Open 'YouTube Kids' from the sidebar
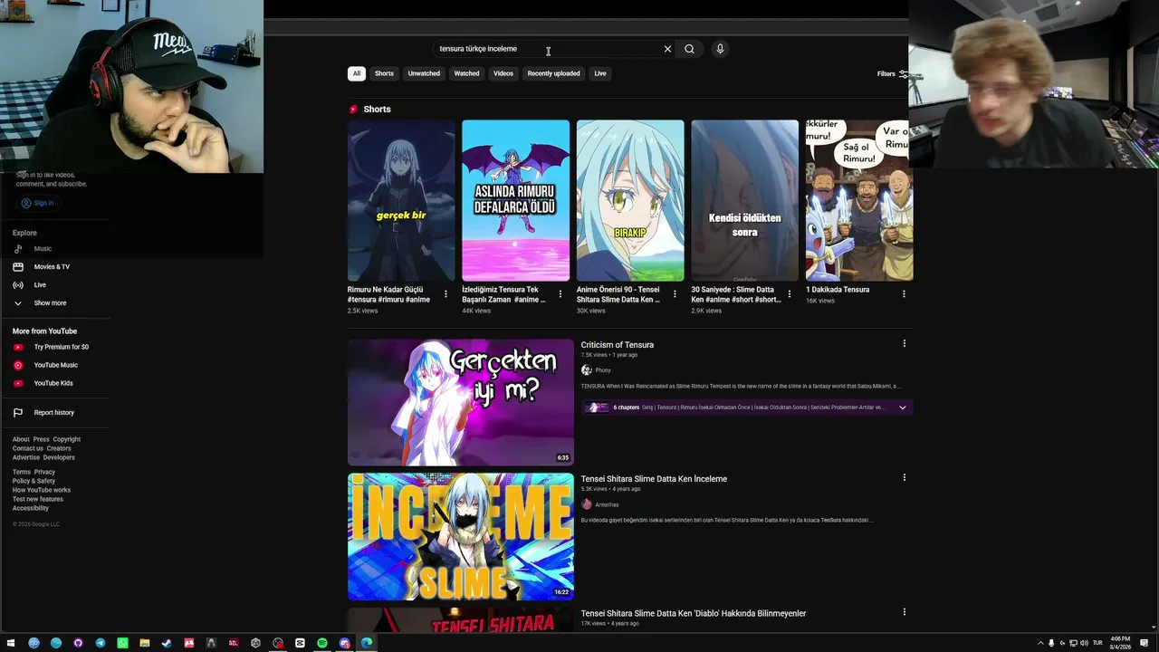Viewport: 1159px width, 652px height. coord(54,383)
